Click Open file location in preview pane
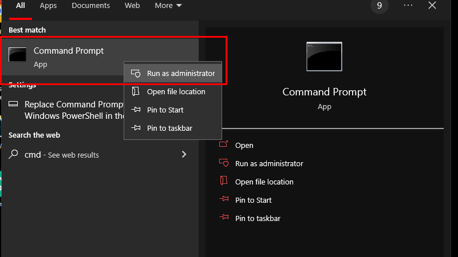Viewport: 458px width, 257px height. coord(264,182)
